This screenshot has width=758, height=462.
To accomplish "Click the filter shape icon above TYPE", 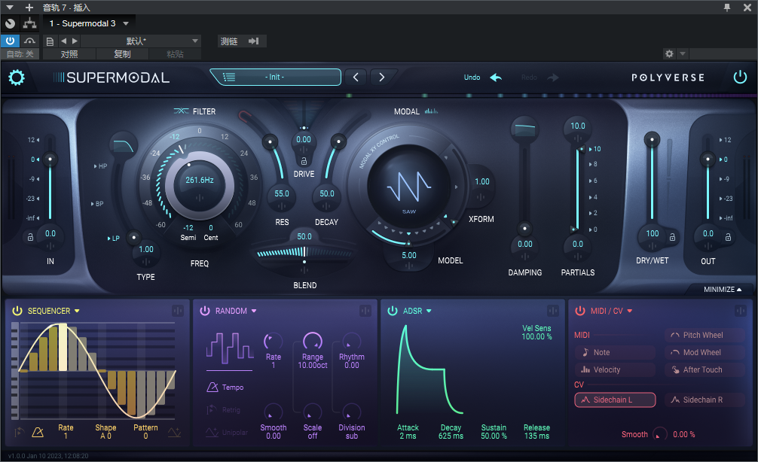I will pos(124,146).
